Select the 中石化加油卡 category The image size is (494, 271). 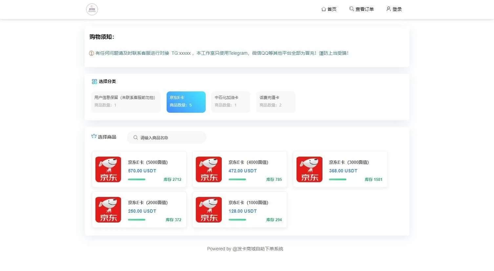click(x=231, y=102)
